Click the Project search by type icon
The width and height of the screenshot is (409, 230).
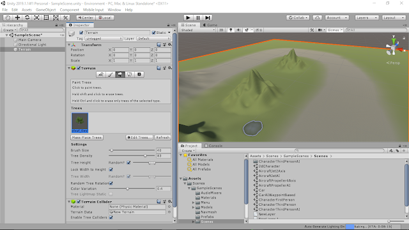[x=391, y=151]
